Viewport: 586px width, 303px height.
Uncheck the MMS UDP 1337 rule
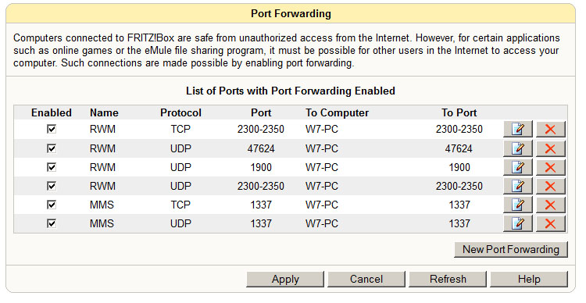coord(52,223)
